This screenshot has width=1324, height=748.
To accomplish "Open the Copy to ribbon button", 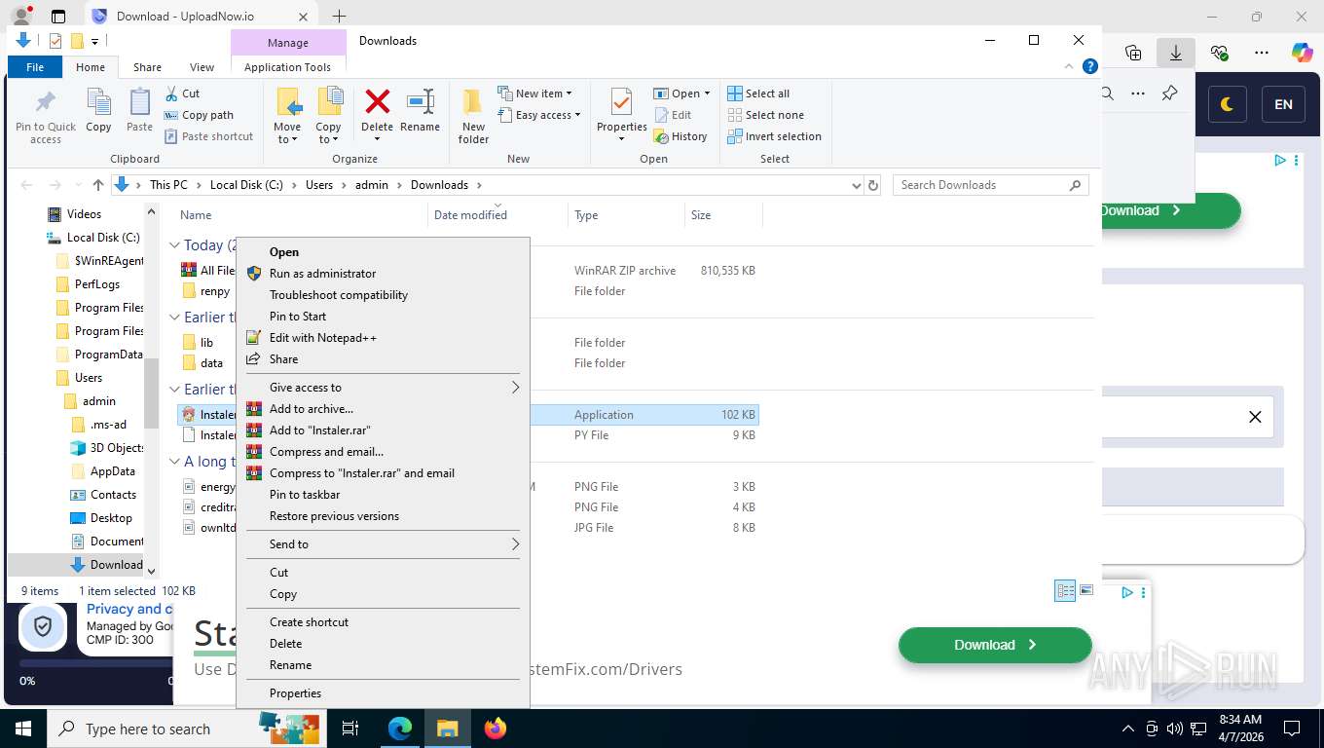I will 328,116.
